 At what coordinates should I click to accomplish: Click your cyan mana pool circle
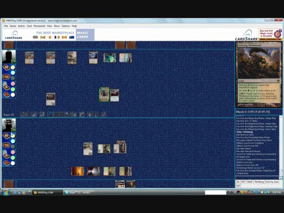[13, 141]
